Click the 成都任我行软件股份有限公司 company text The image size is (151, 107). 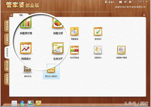pyautogui.click(x=130, y=7)
